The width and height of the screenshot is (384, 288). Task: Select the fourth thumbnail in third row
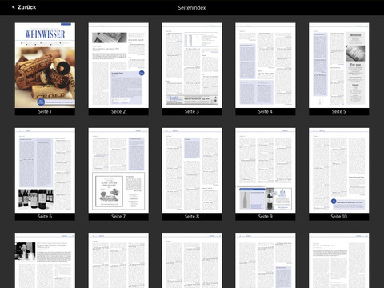[x=266, y=260]
